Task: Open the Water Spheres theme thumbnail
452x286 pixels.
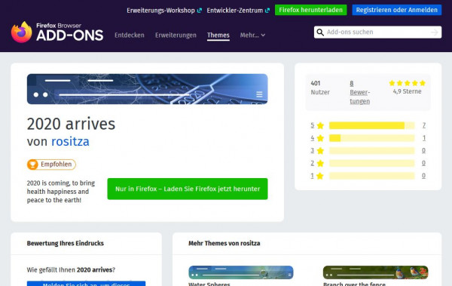Action: tap(241, 272)
